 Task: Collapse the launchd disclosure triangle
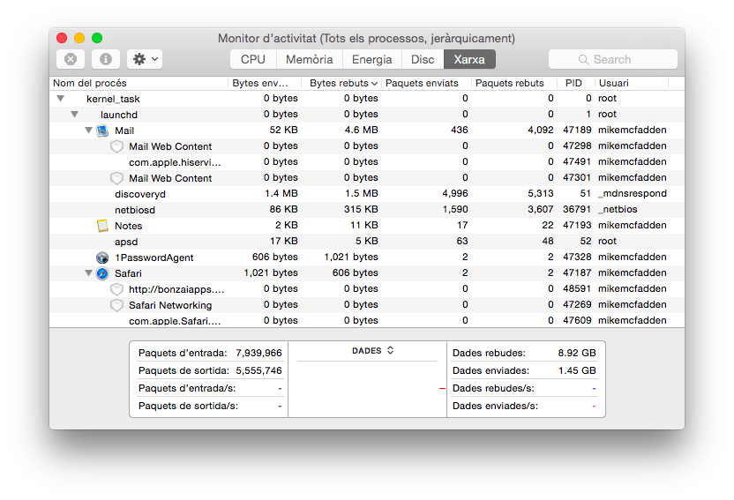[x=74, y=115]
